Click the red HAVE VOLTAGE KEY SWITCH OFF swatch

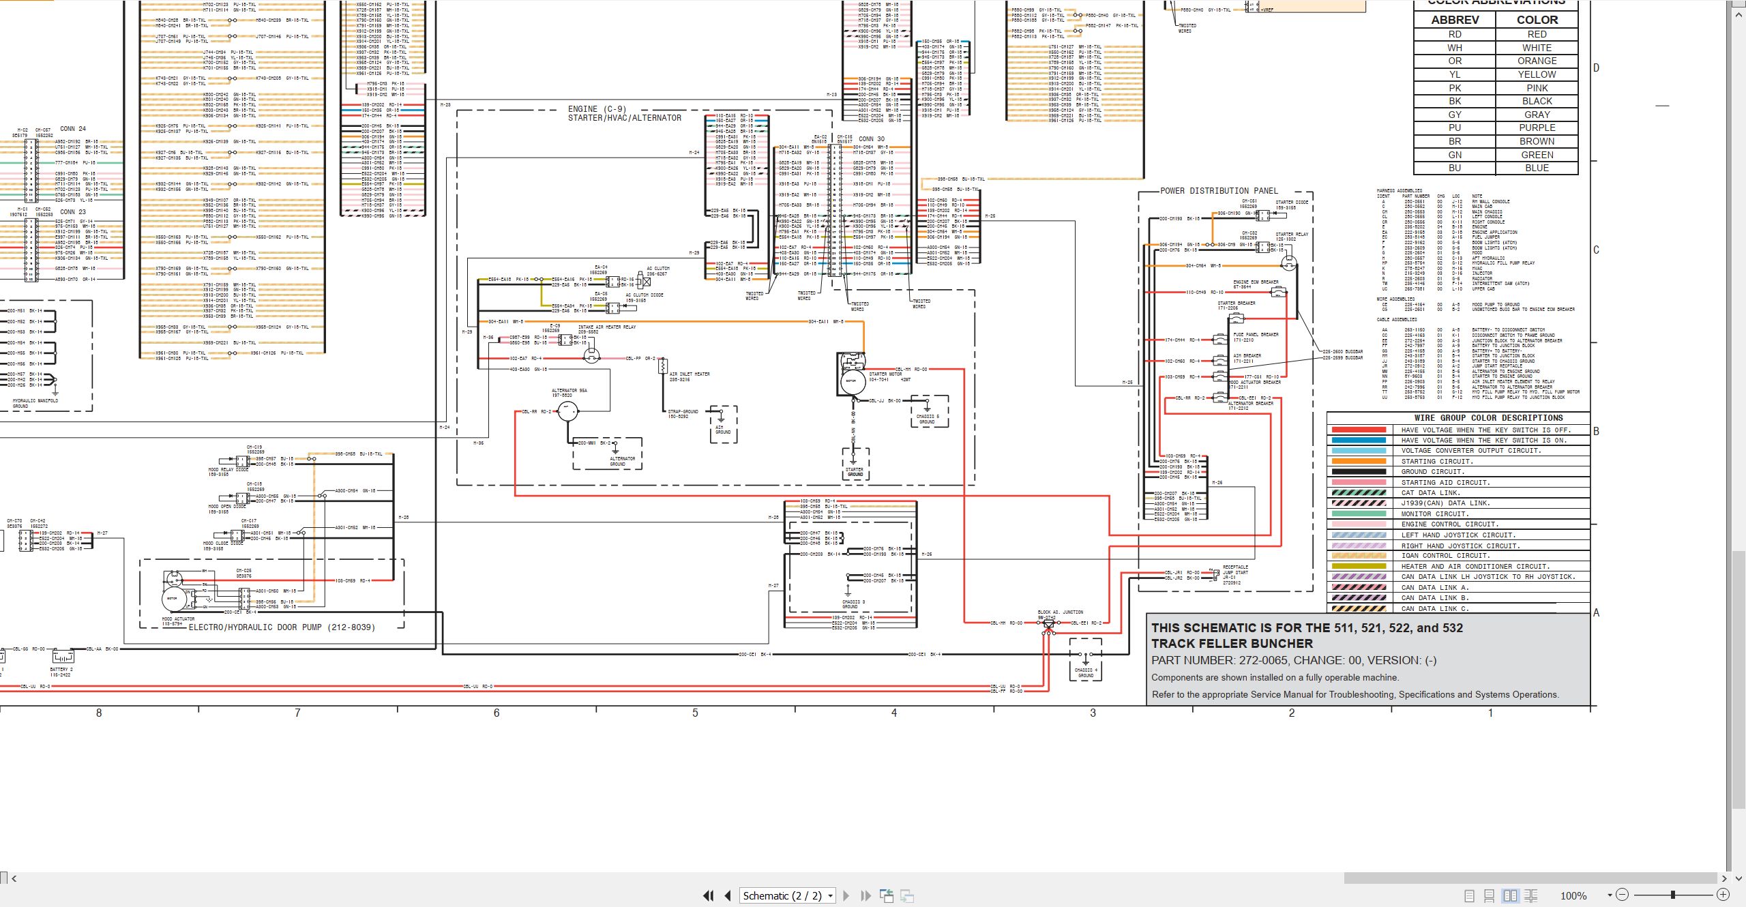click(x=1359, y=430)
